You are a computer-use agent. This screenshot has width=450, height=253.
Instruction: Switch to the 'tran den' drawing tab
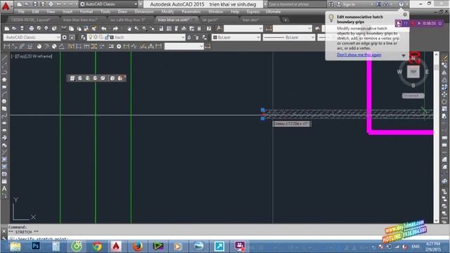[250, 20]
